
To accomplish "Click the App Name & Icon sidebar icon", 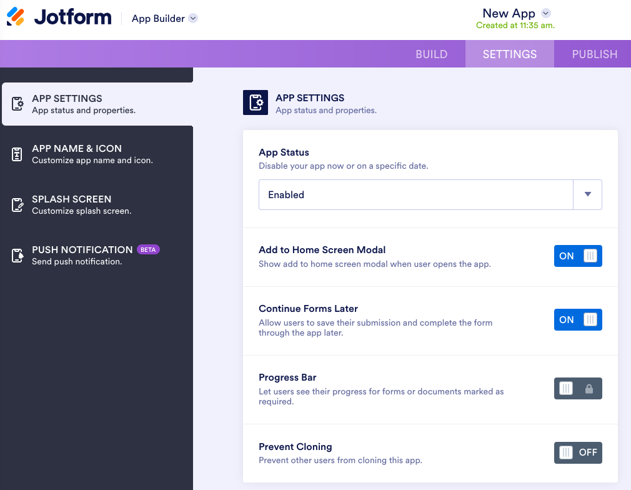I will click(17, 154).
